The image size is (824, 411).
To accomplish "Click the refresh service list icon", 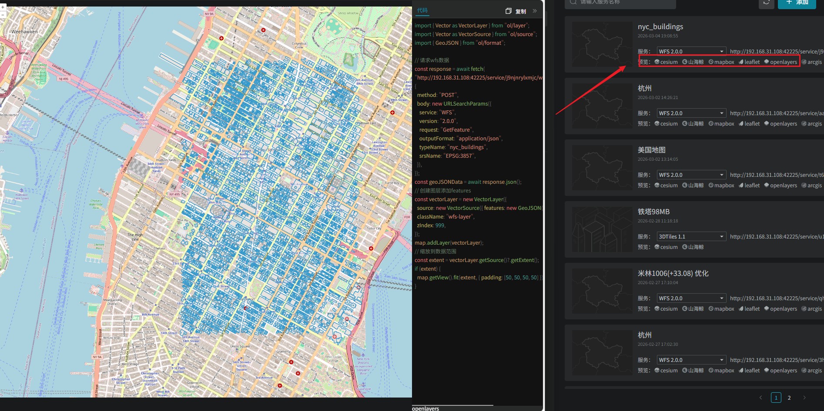I will pyautogui.click(x=766, y=3).
